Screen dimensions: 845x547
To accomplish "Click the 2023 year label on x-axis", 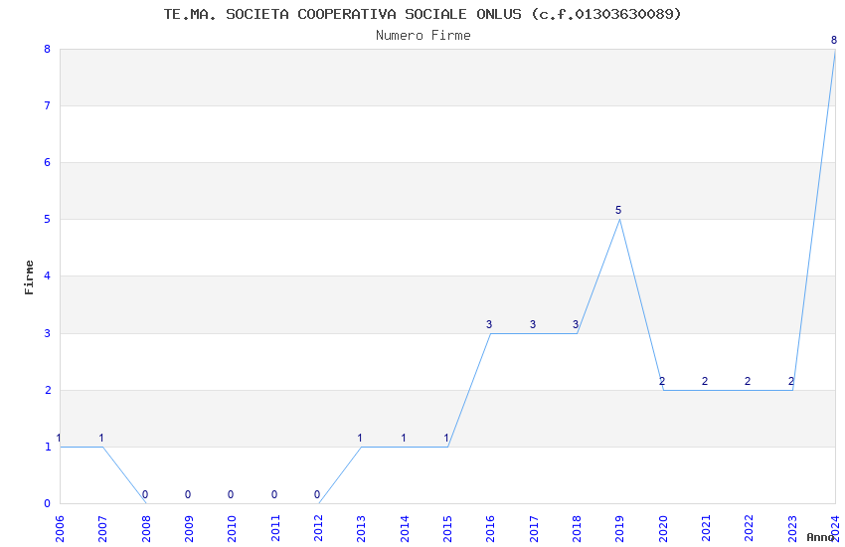I will pos(792,528).
